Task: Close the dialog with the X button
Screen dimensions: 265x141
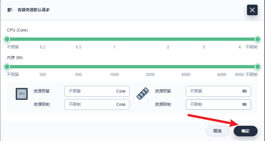Action: pos(252,10)
